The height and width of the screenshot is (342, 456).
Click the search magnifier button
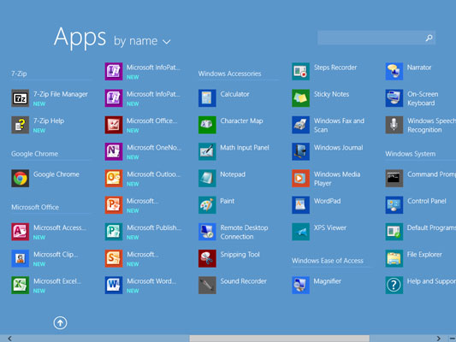pos(429,38)
